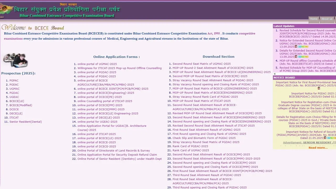Open the Home menu item

pos(314,19)
